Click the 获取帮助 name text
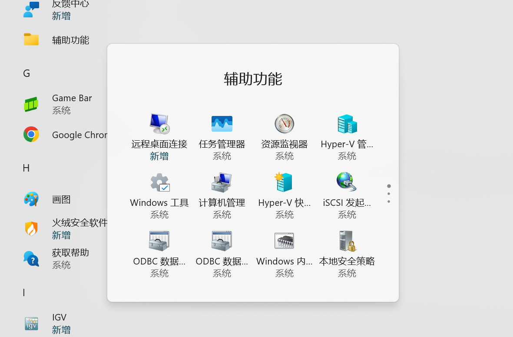The width and height of the screenshot is (513, 337). [70, 253]
